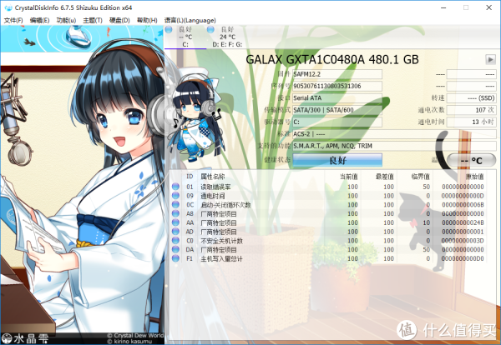Click the 良好 health status button
Screen dimensions: 501x345
coord(337,160)
